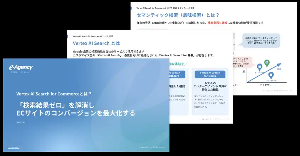Click the grey speech bubble about インデックス
Viewport: 300px width, 156px height.
click(x=261, y=40)
